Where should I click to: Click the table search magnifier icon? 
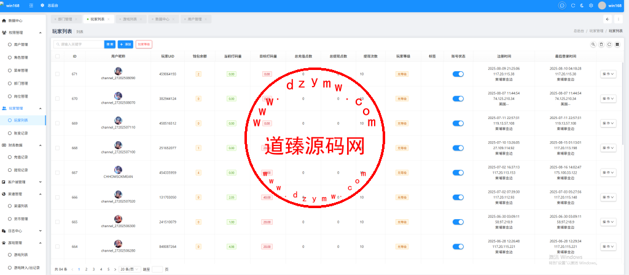[593, 44]
